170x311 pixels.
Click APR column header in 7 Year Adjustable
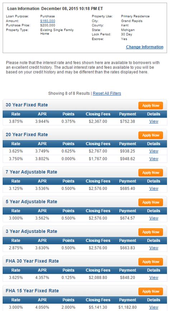tap(42, 181)
